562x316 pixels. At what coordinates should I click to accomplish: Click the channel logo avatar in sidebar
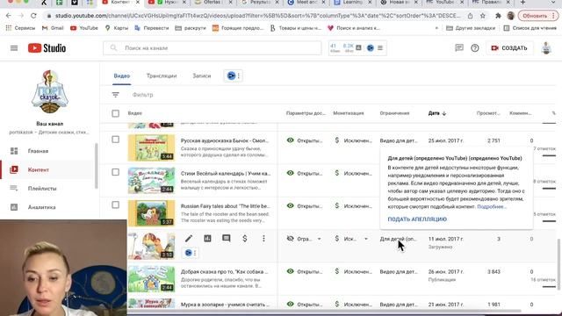tap(50, 91)
